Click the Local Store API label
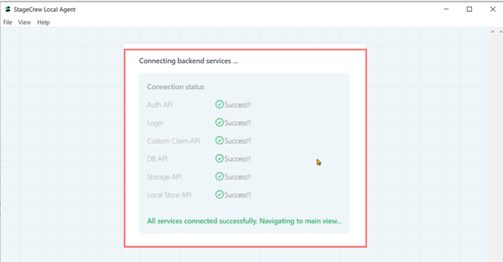The image size is (503, 262). pos(169,195)
